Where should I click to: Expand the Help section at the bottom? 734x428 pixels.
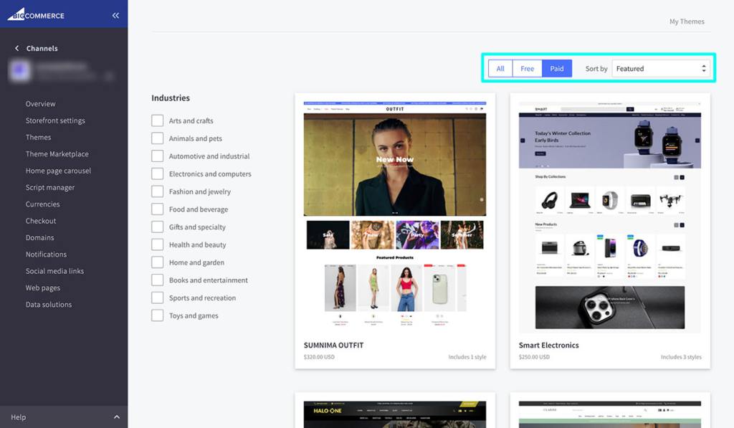(x=65, y=417)
